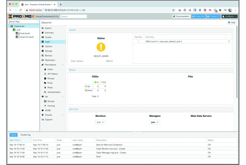Click the Backup icon in side menu
The height and width of the screenshot is (165, 246).
coord(43,56)
